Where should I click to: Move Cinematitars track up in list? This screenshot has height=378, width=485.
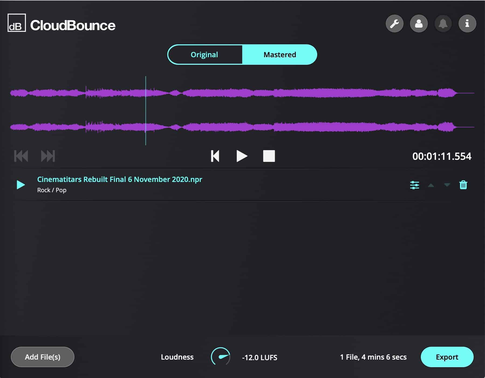click(x=431, y=185)
